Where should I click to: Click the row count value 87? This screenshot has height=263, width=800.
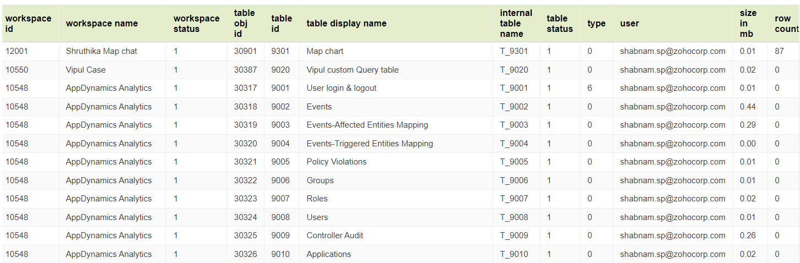click(x=779, y=51)
